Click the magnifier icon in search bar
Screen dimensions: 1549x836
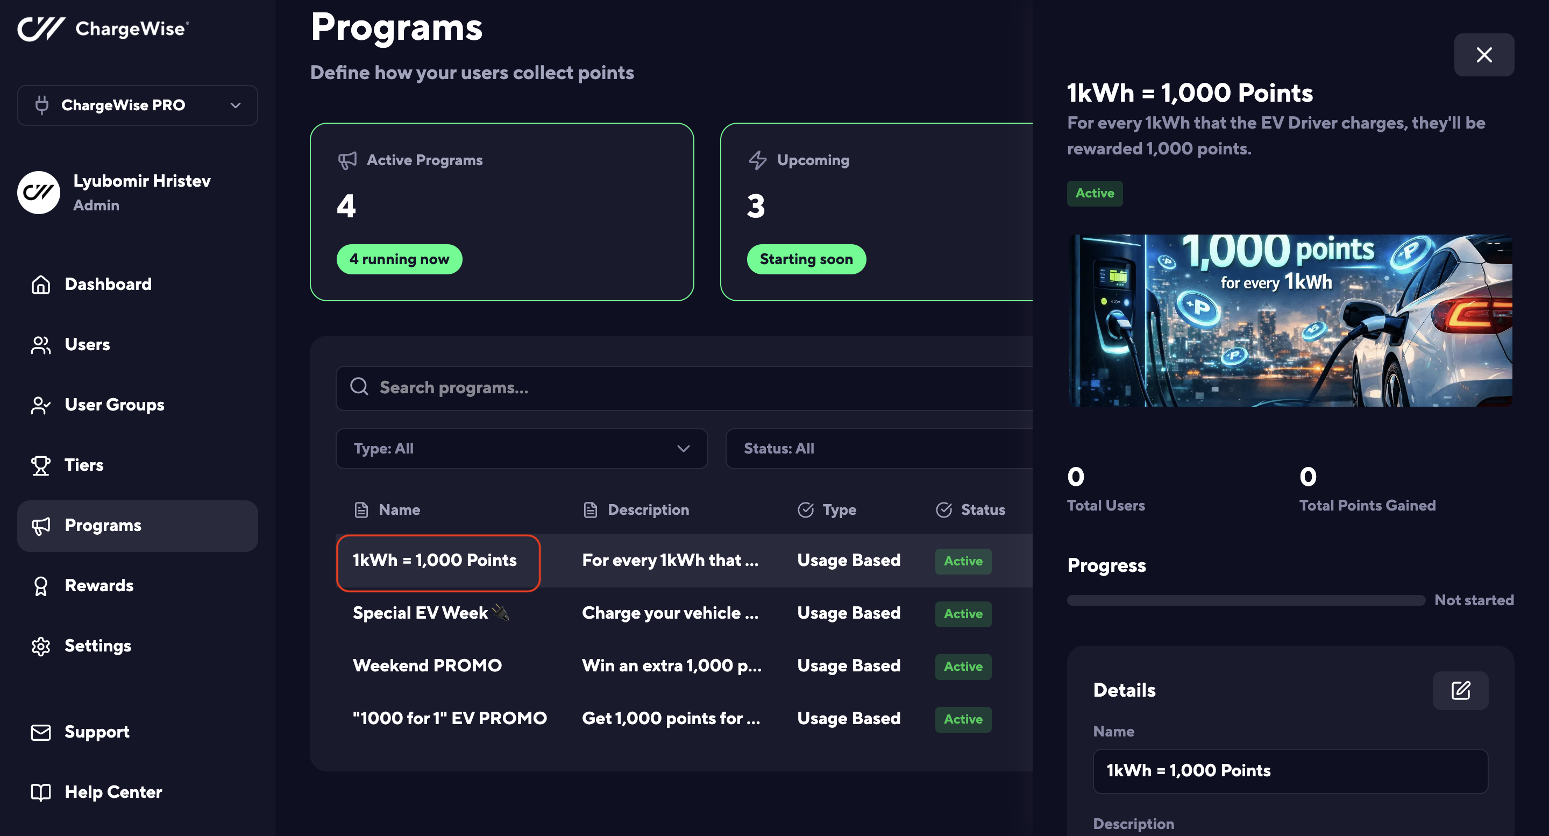359,387
